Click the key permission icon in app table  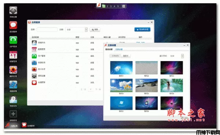tap(34, 49)
